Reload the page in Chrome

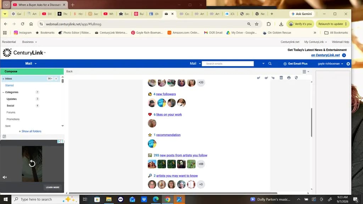point(22,24)
